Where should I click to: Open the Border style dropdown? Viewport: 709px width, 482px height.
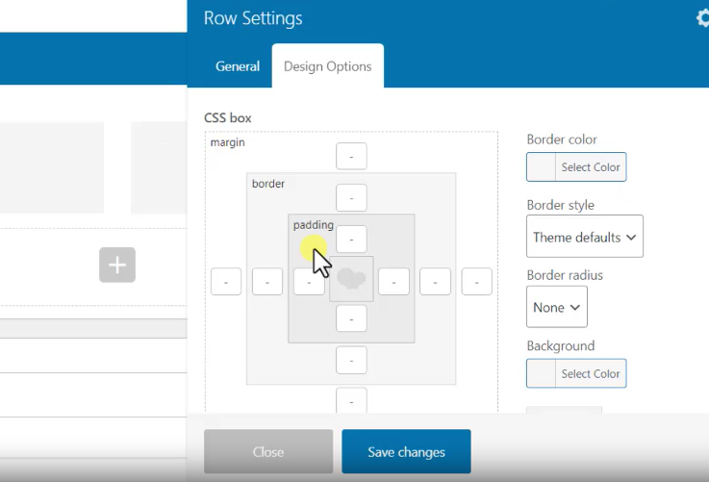click(585, 237)
